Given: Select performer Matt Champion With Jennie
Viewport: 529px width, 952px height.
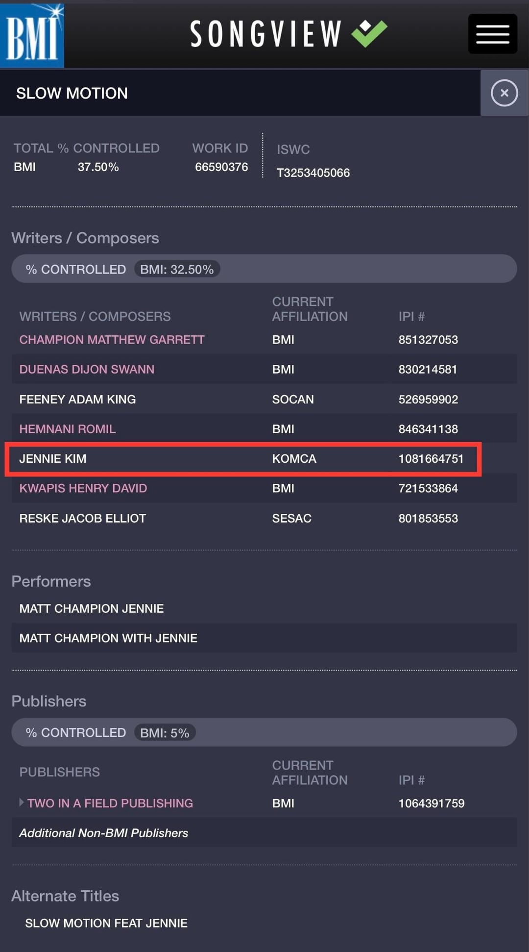Looking at the screenshot, I should (x=108, y=638).
